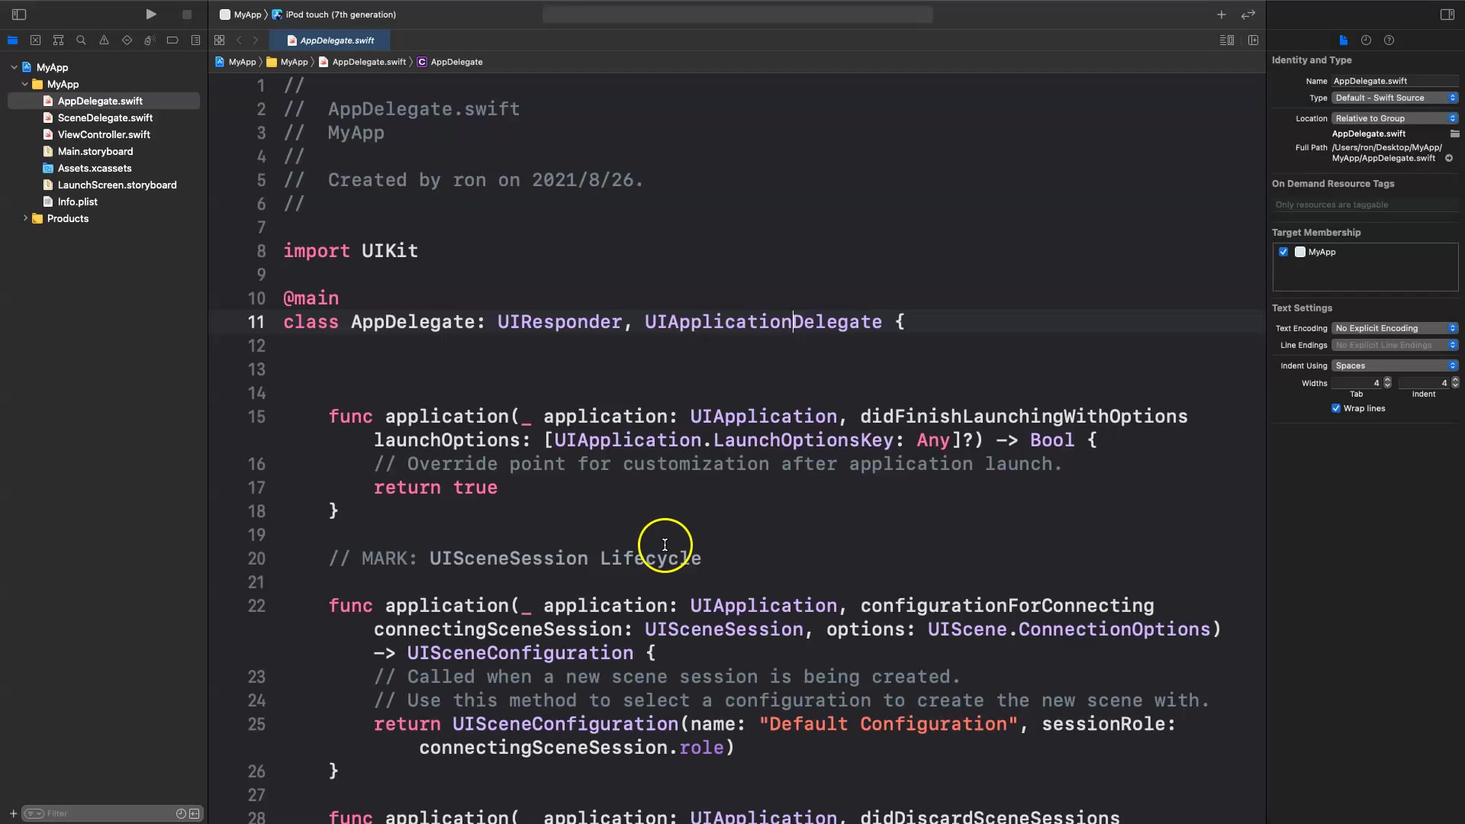Viewport: 1465px width, 824px height.
Task: Select the AppDelegate.swift editor tab
Action: click(336, 40)
